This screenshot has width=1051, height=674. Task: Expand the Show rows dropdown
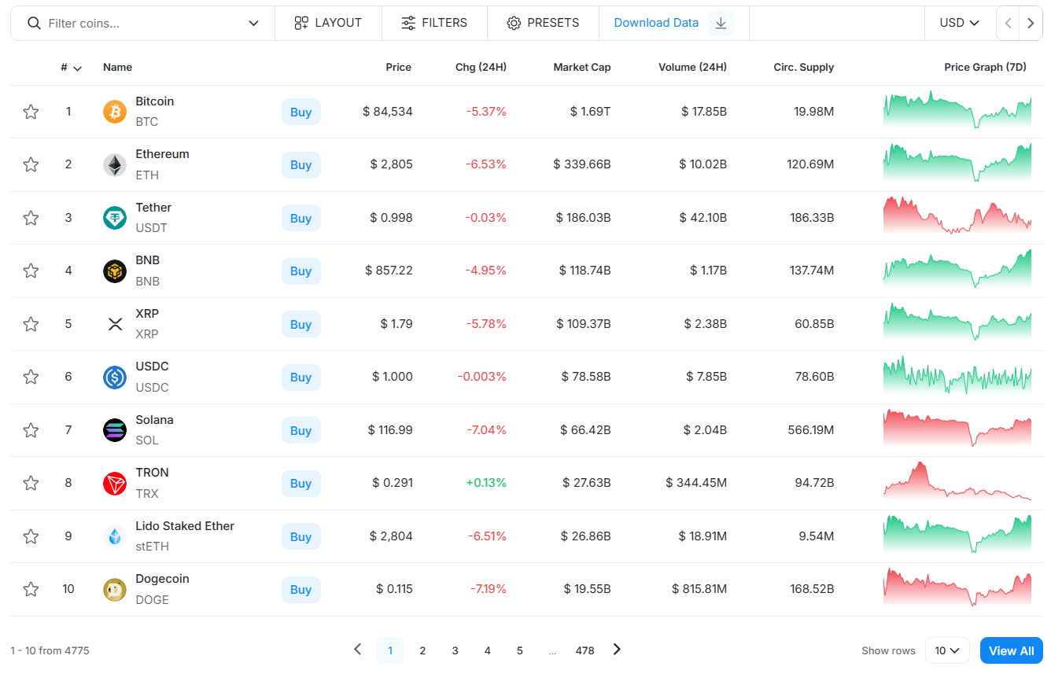[946, 650]
